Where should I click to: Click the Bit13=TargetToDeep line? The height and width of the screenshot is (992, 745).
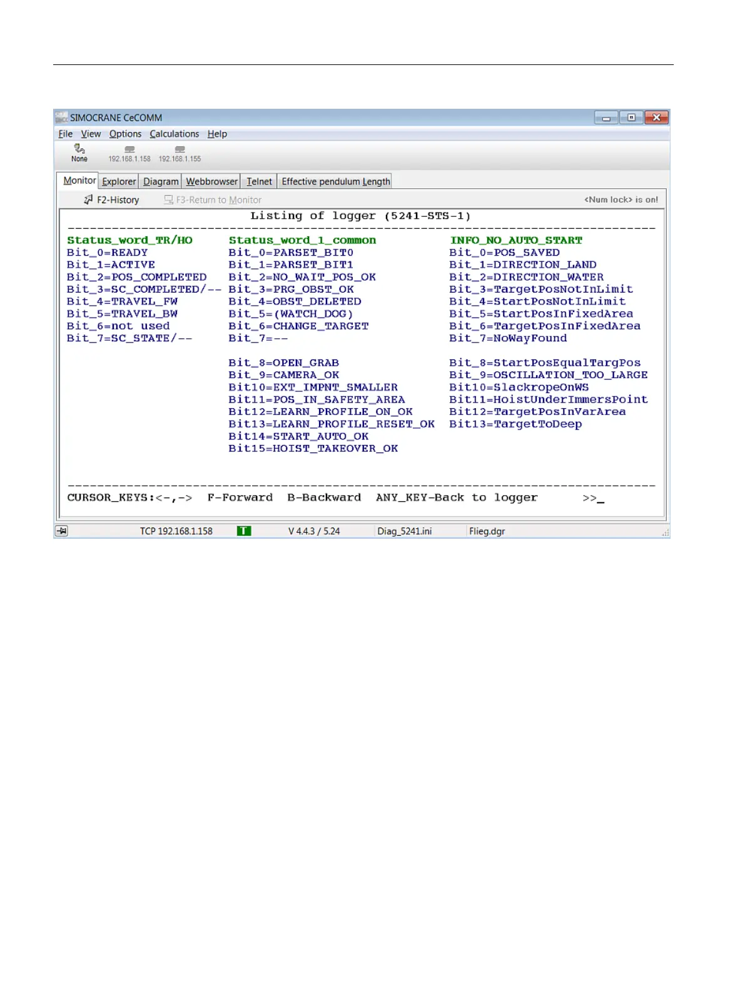515,424
